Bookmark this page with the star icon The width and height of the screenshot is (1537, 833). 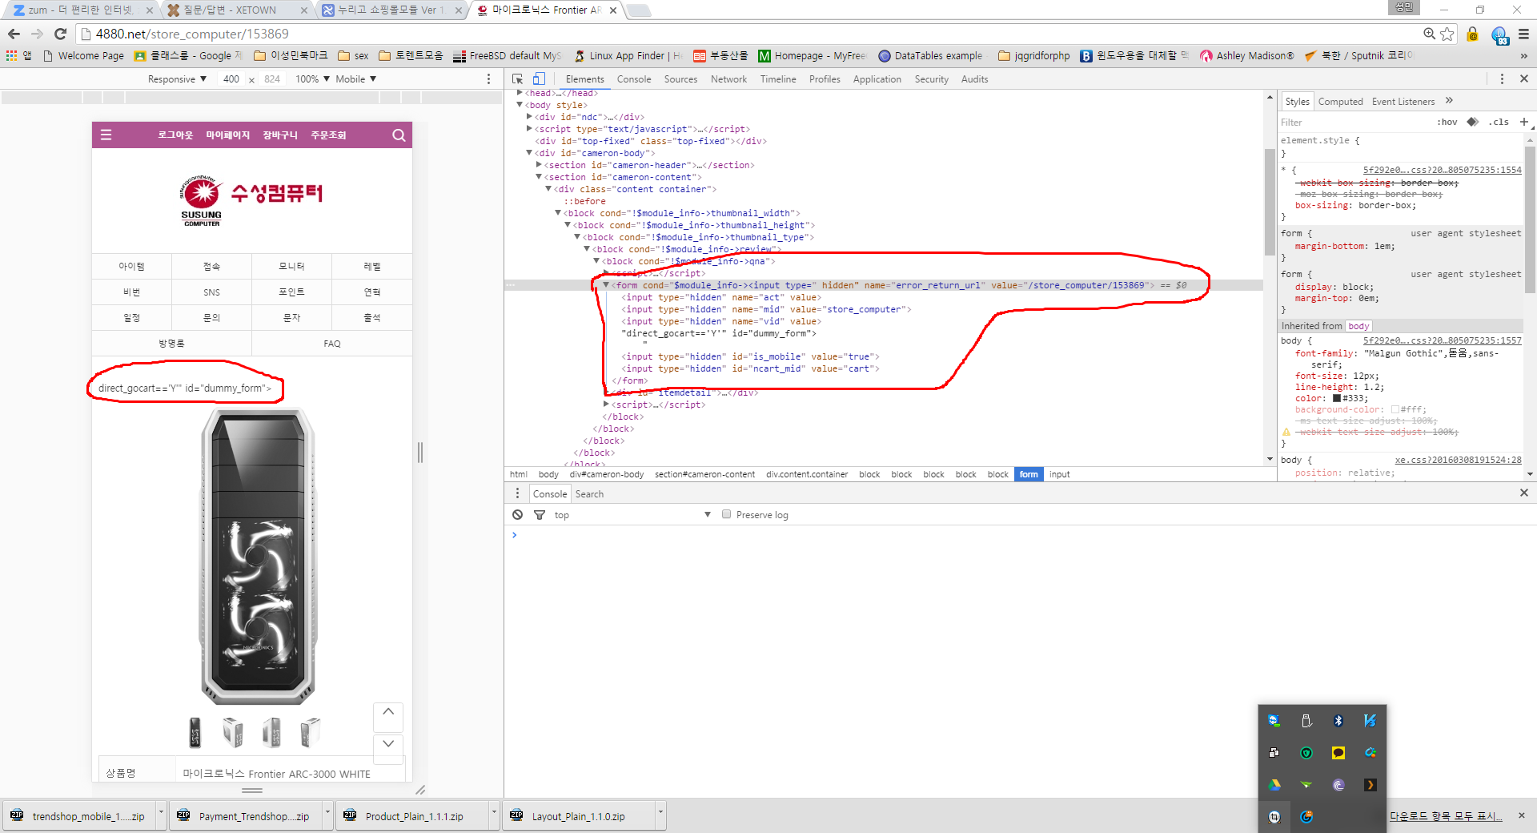pos(1447,34)
